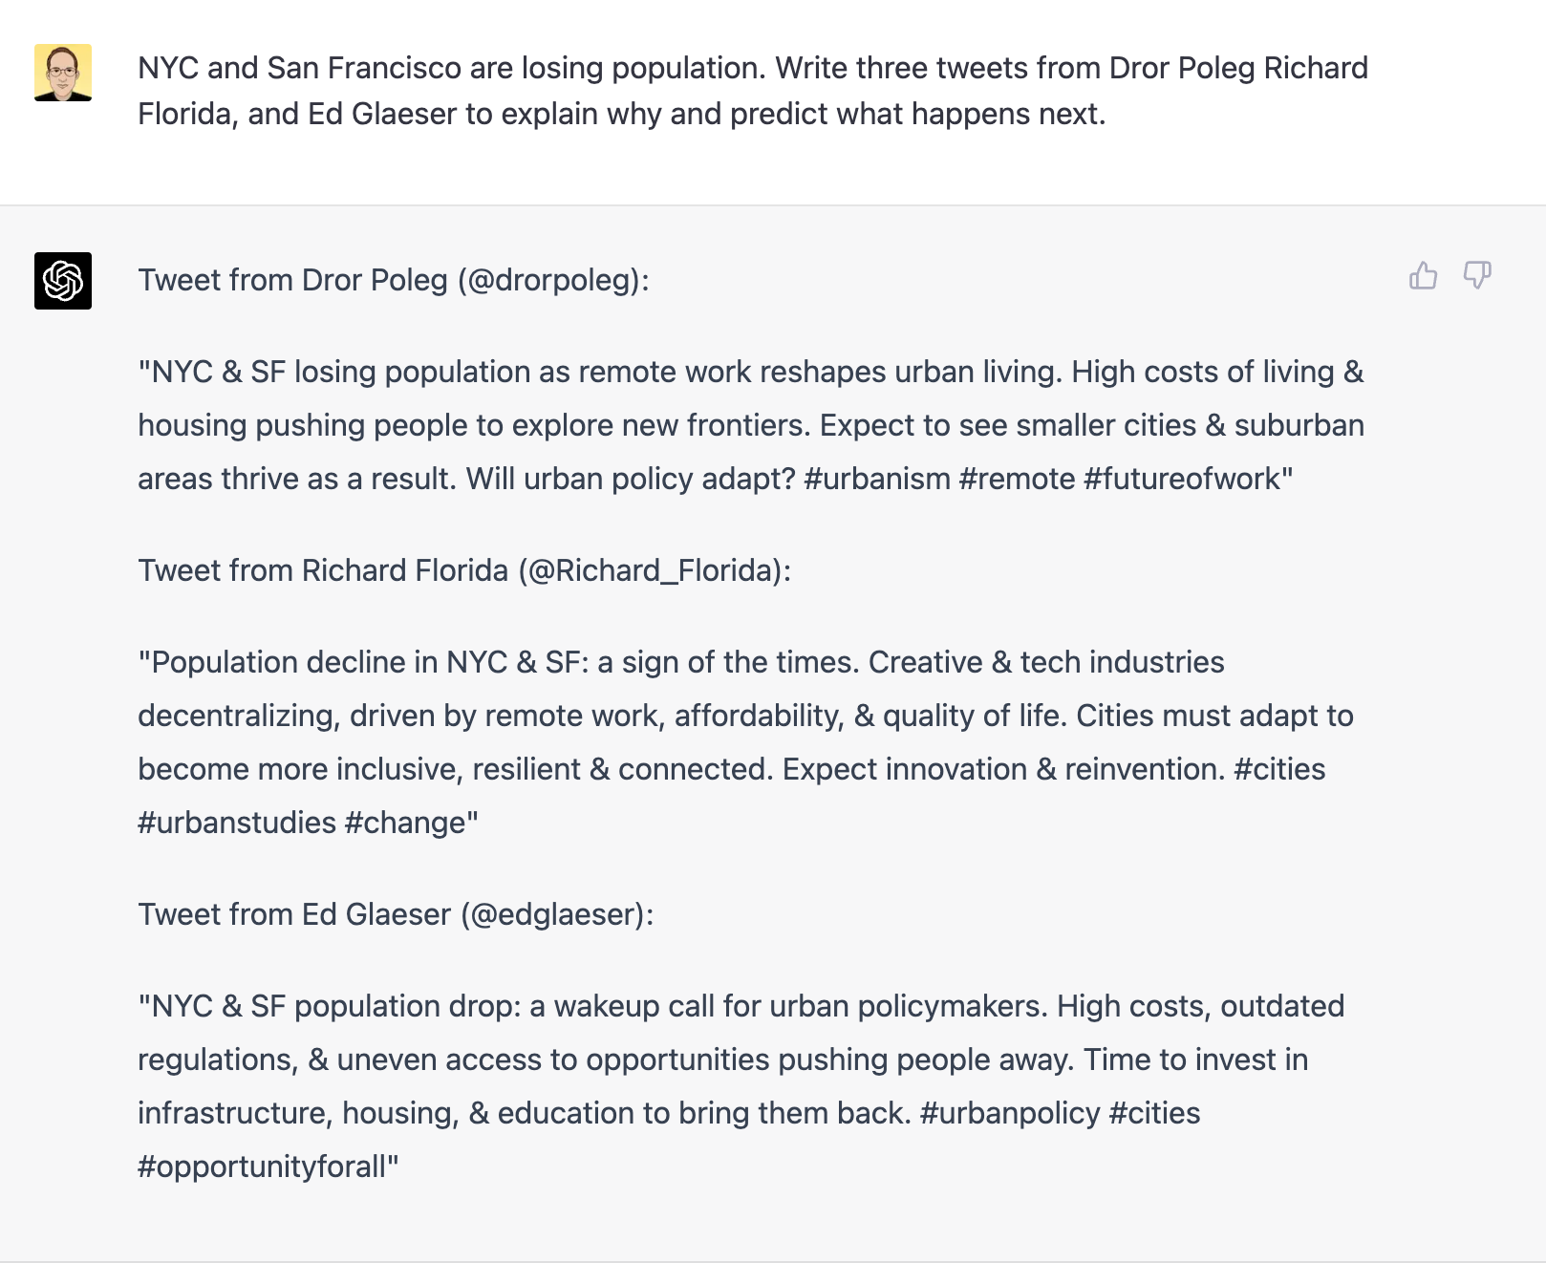Click the @edglaeser handle text
Screen dimensions: 1546x1263
coord(557,914)
